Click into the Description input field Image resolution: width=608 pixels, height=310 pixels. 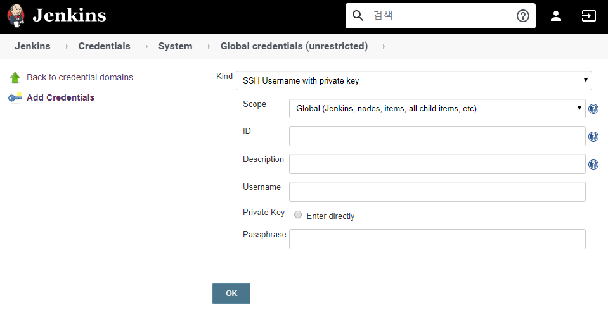pos(437,164)
